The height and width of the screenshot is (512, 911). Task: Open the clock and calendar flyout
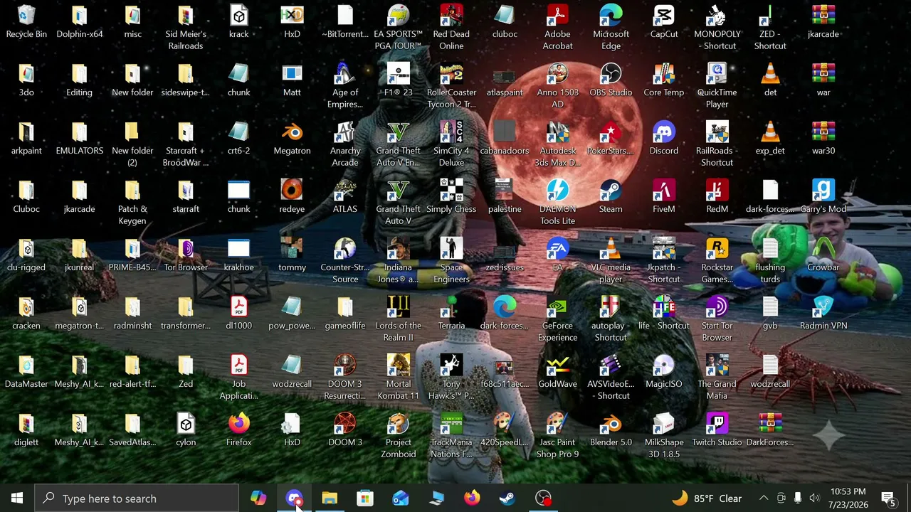[x=848, y=498]
